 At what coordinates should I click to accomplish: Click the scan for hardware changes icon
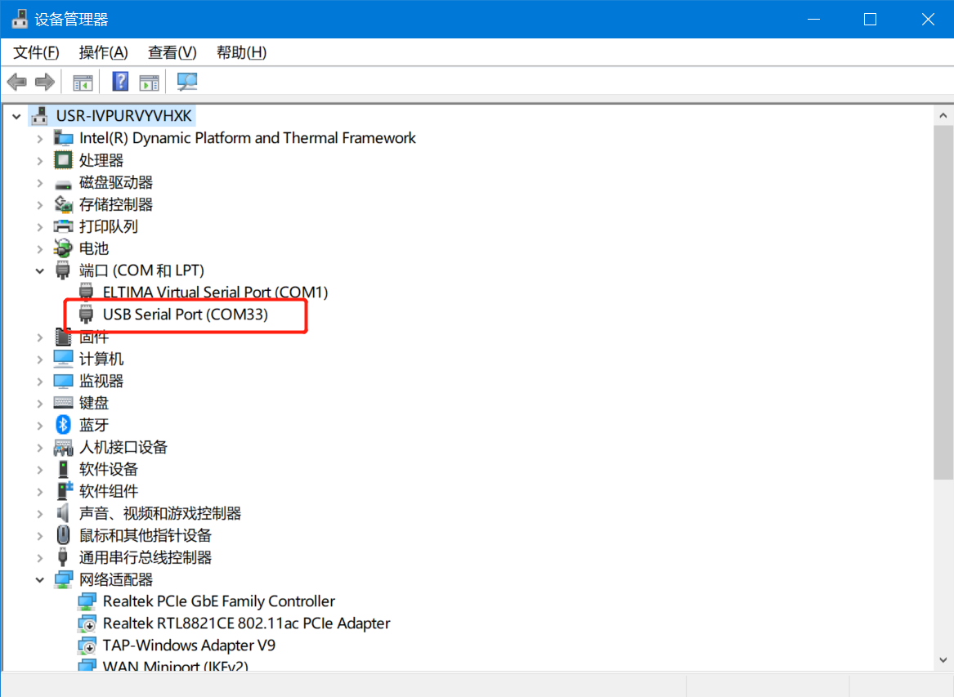click(x=186, y=82)
